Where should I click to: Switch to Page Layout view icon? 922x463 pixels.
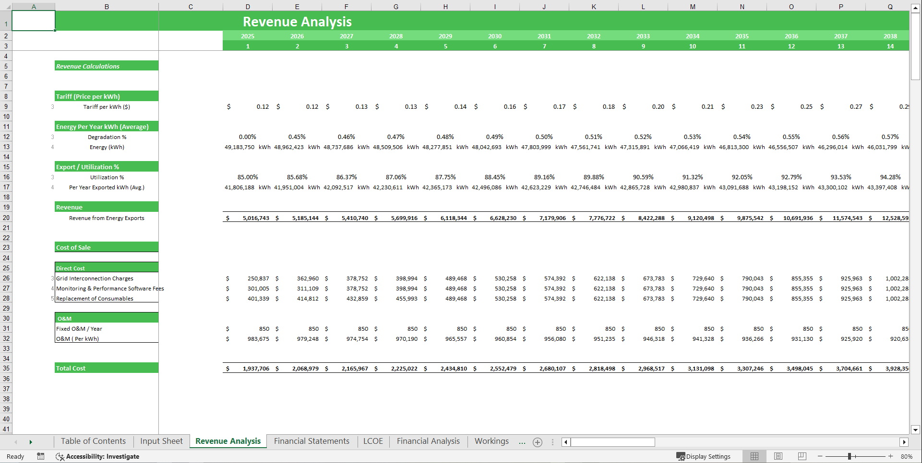click(x=778, y=456)
